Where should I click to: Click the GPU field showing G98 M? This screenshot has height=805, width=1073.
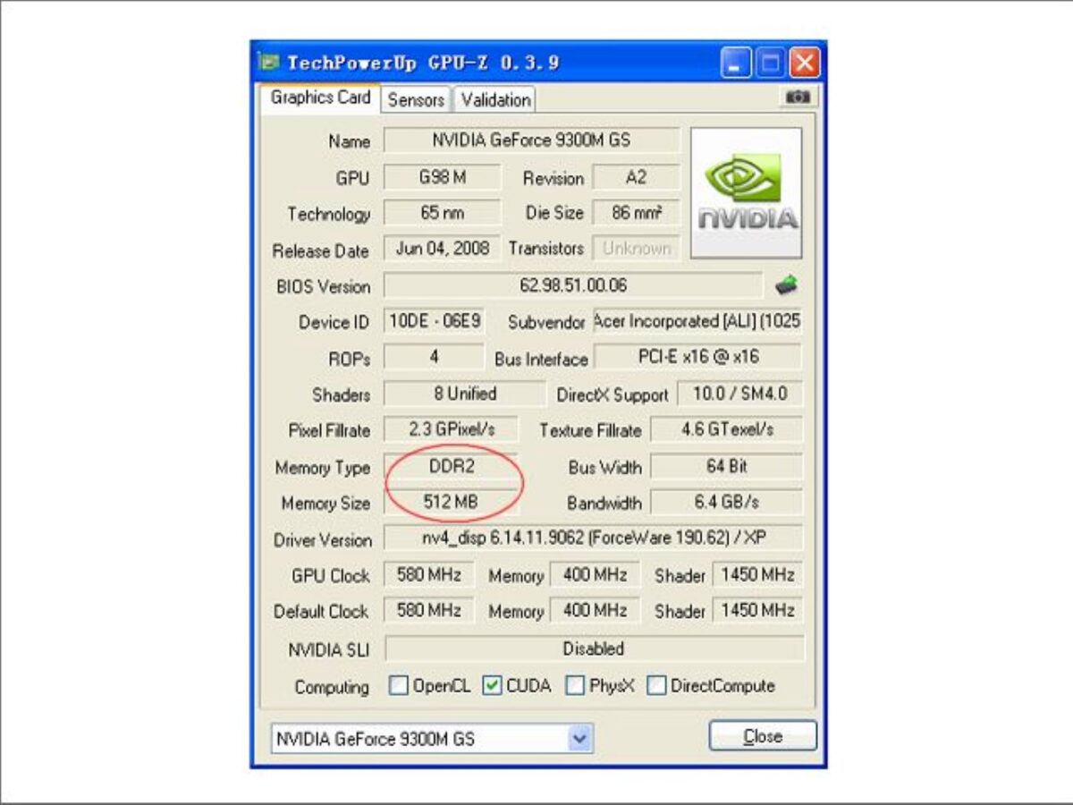442,177
